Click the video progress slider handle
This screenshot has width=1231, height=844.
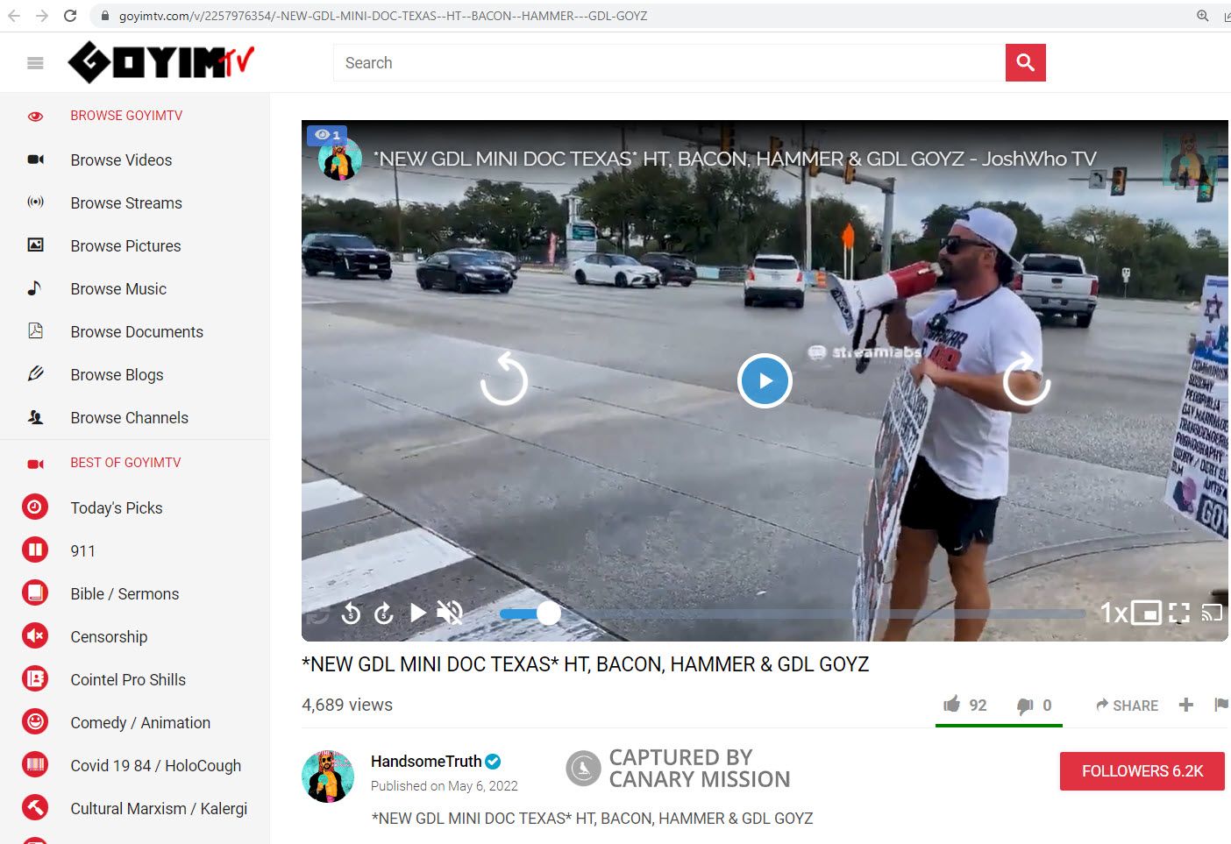click(x=548, y=613)
